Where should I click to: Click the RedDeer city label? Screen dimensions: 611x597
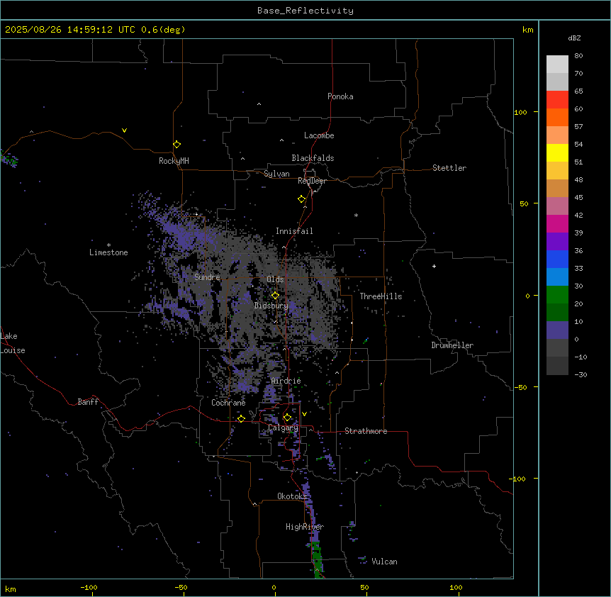pyautogui.click(x=312, y=181)
